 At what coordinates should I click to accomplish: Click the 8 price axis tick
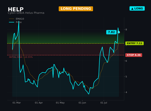point(126,30)
